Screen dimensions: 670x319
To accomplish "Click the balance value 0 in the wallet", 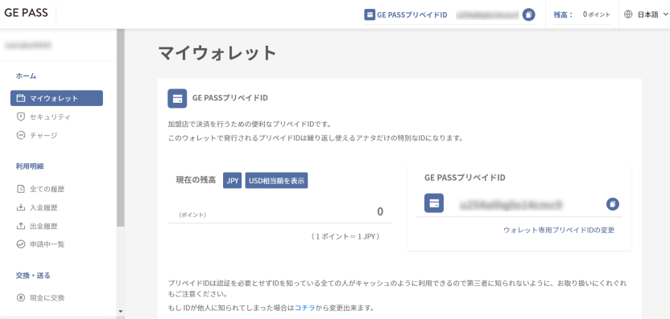I will coord(380,211).
